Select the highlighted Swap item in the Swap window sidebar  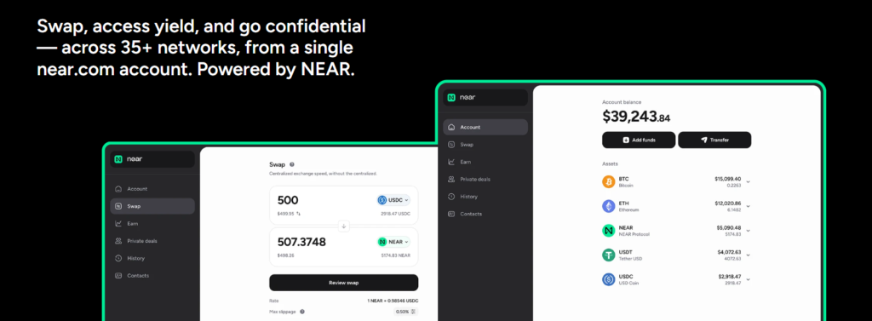tap(152, 206)
